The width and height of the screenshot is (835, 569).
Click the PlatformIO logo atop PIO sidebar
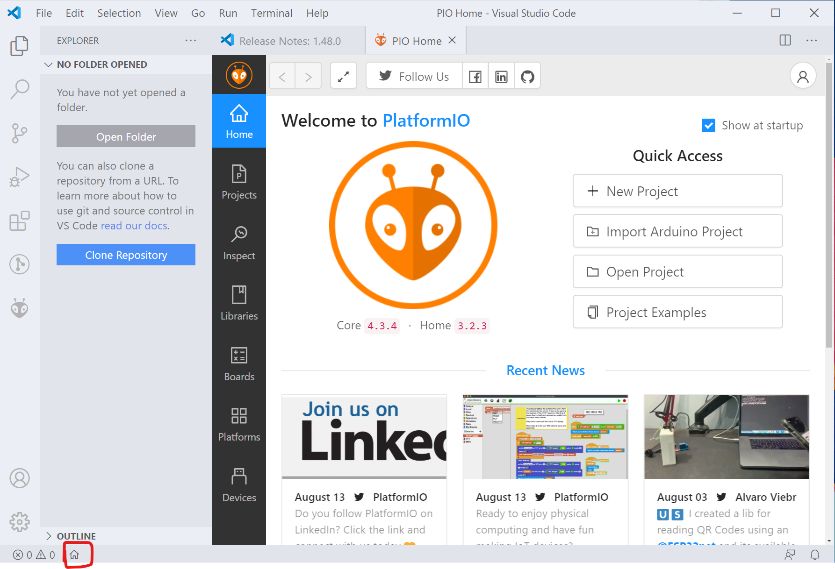(x=239, y=75)
